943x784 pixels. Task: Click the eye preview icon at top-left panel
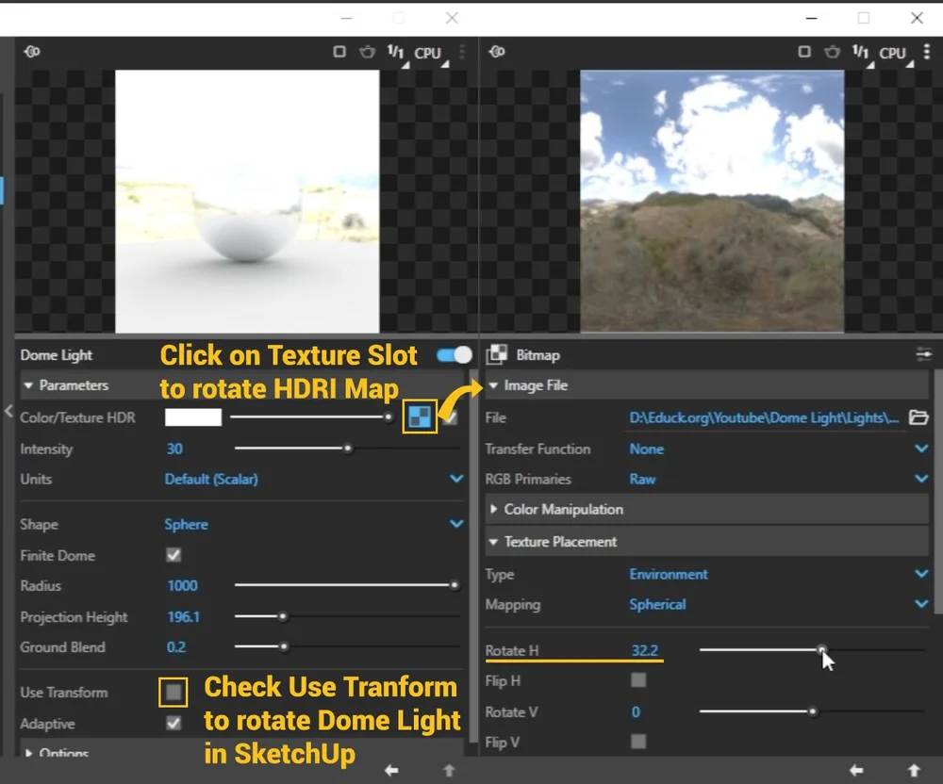coord(31,52)
